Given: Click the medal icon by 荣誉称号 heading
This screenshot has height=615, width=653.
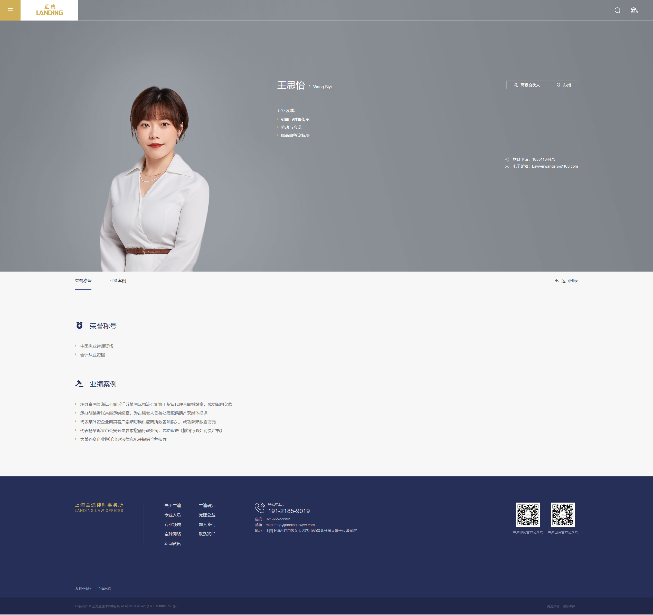Looking at the screenshot, I should point(80,325).
